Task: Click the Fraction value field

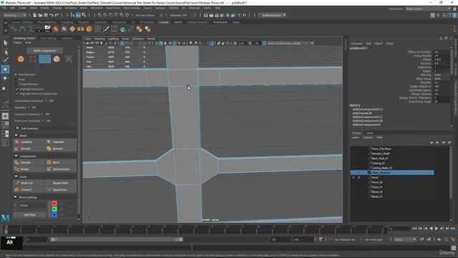Action: point(442,64)
